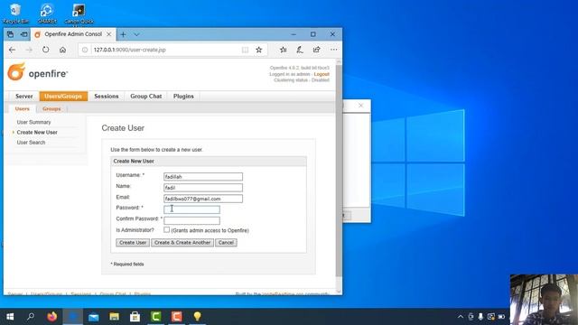Switch to the Users sub-tab

click(x=22, y=108)
